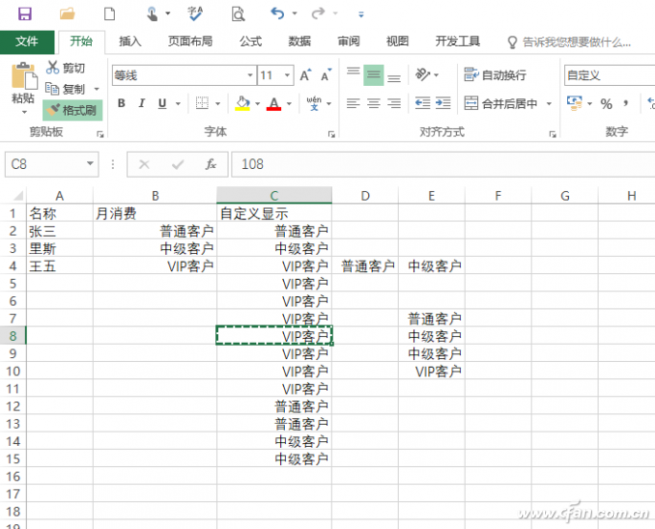Click the 粘贴 (Paste) button
Image resolution: width=655 pixels, height=529 pixels.
click(x=23, y=82)
